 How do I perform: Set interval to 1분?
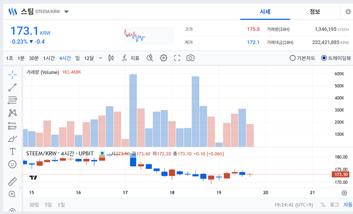point(21,58)
